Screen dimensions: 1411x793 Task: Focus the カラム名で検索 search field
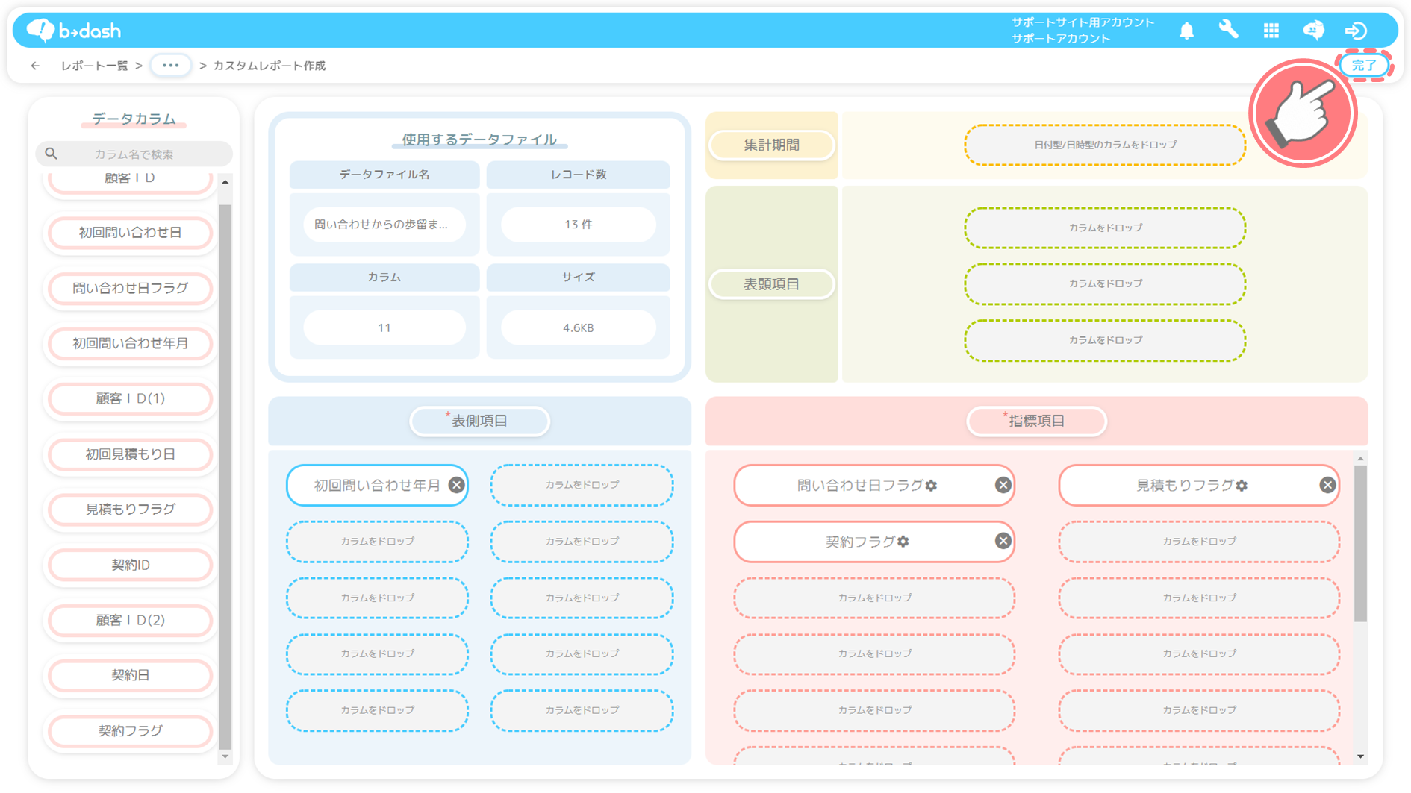pos(134,154)
